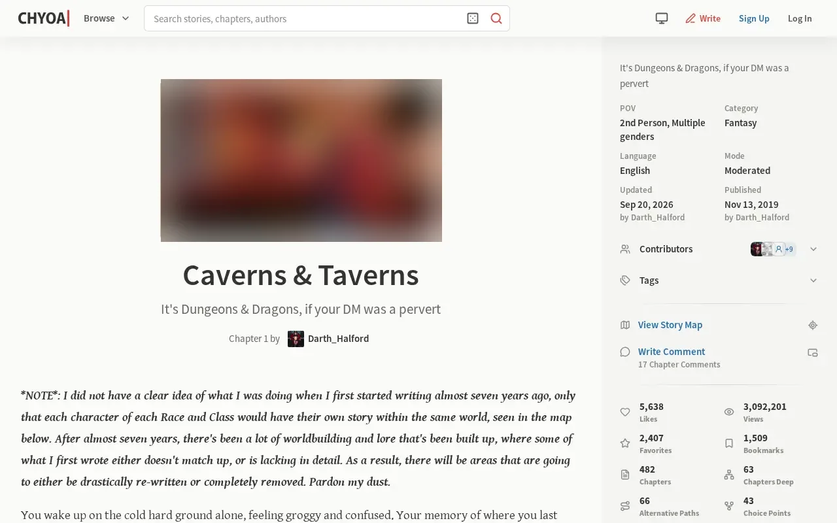The height and width of the screenshot is (523, 837).
Task: Click the Log In link
Action: (800, 18)
